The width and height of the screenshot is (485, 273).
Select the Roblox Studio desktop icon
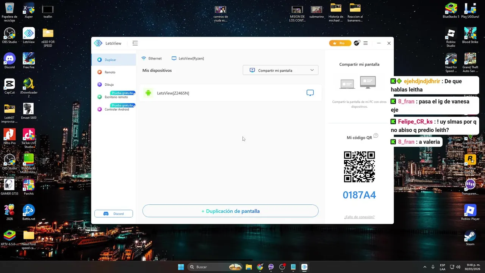451,38
